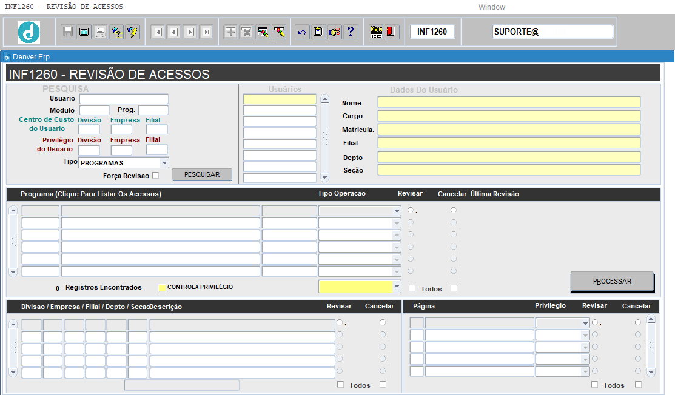Check Todos Revisar box under program list
This screenshot has height=395, width=675.
pos(412,288)
